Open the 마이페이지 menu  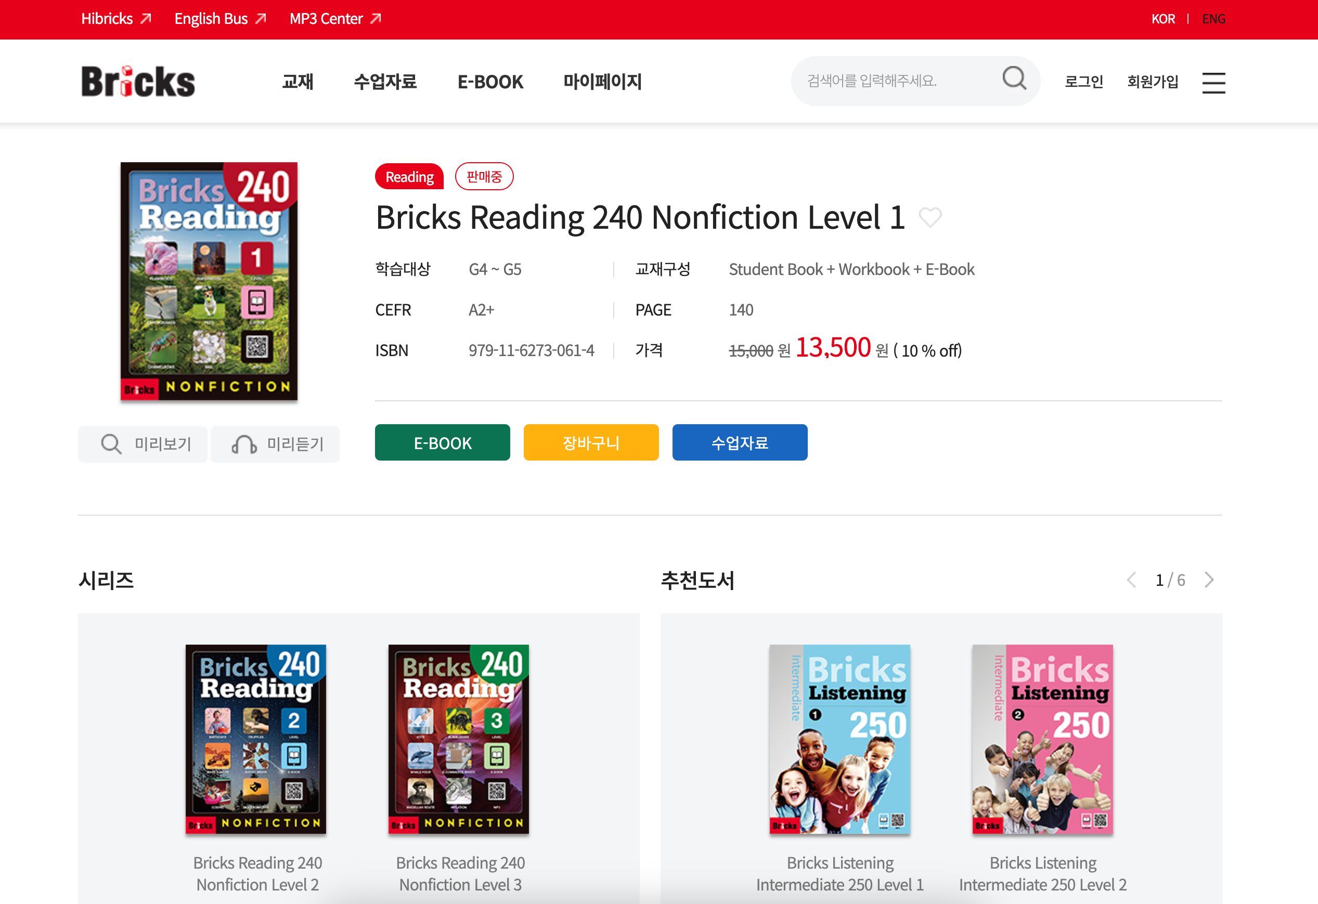(602, 82)
